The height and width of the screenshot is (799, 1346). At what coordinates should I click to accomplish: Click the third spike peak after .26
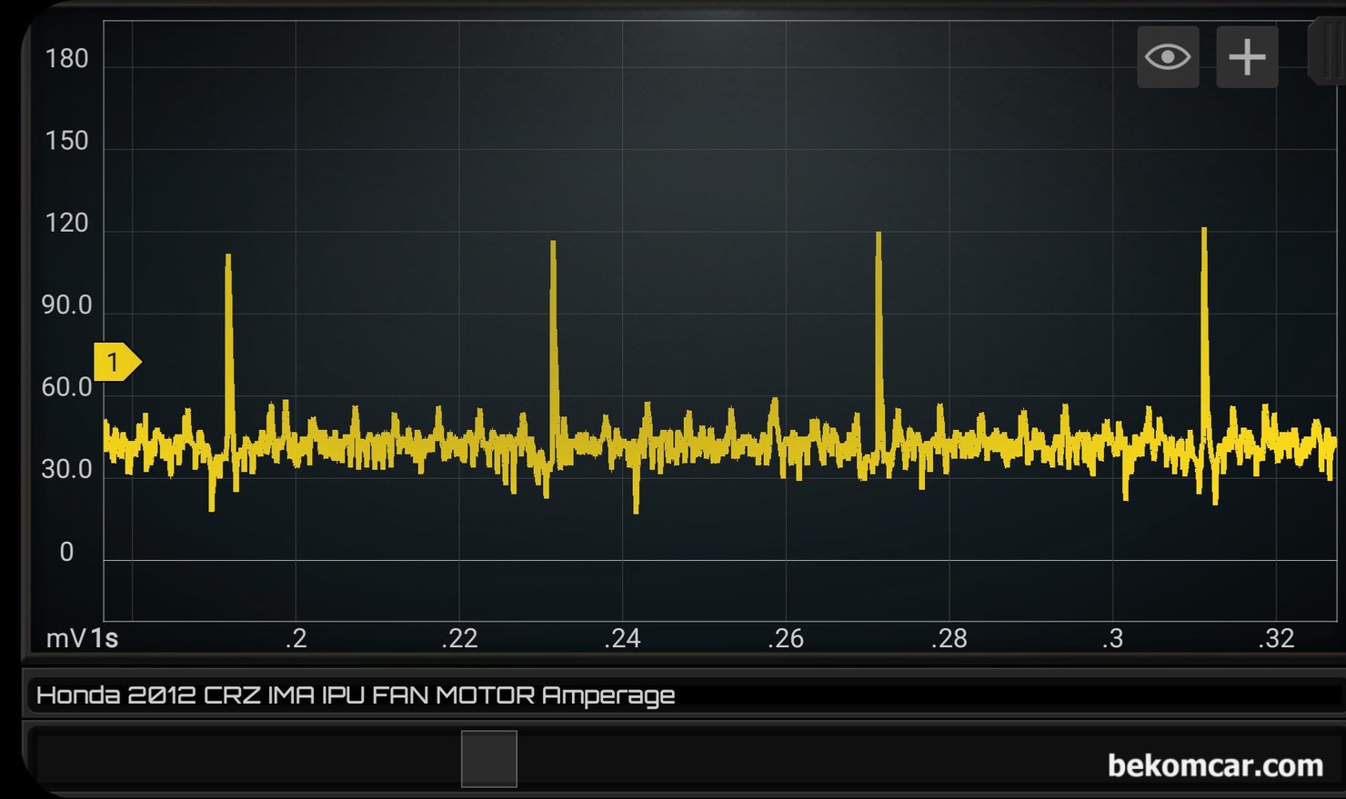tap(879, 235)
